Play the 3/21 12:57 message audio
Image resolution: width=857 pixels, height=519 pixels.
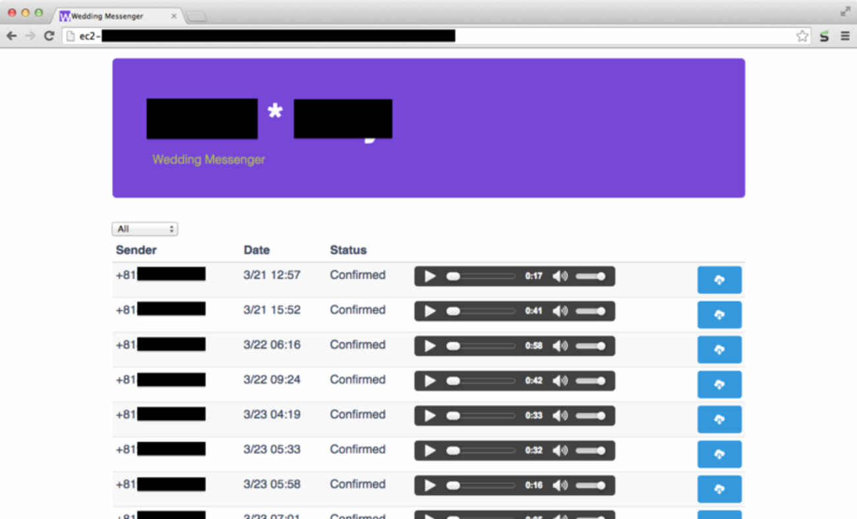click(430, 276)
